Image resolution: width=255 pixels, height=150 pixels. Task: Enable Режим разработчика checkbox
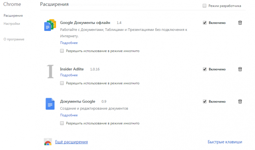tap(204, 6)
